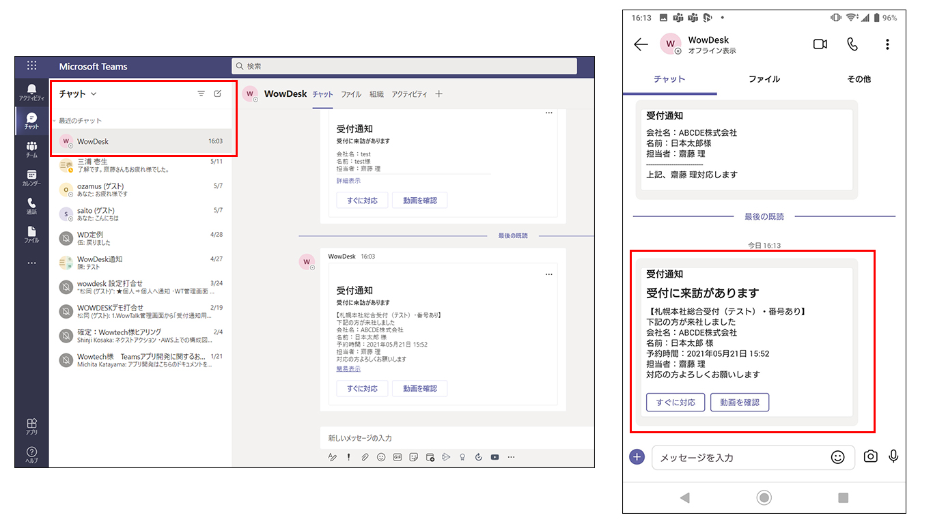Image resolution: width=933 pixels, height=524 pixels.
Task: Open ファイル icon in the Teams sidebar
Action: tap(31, 235)
